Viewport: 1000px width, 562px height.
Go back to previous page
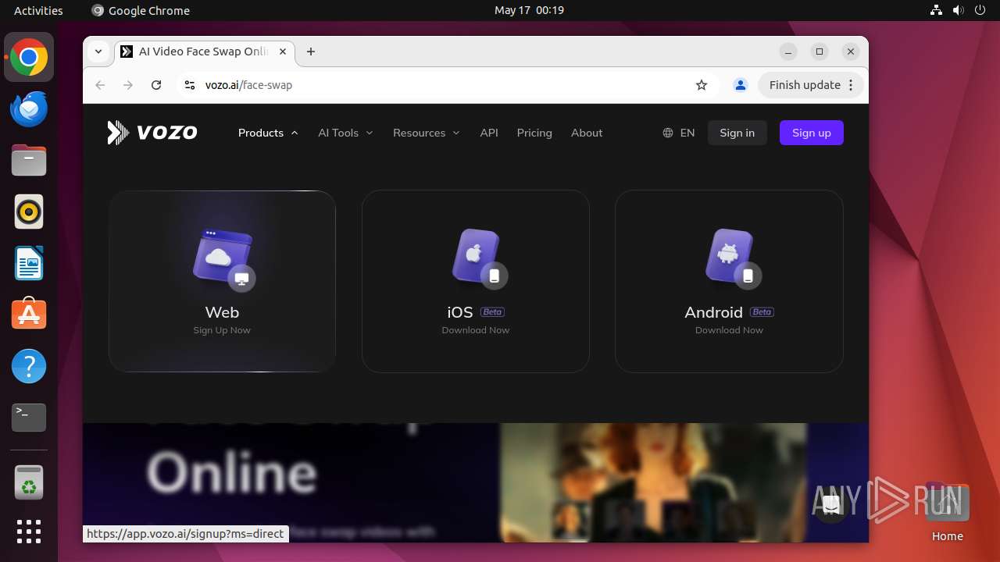(100, 85)
